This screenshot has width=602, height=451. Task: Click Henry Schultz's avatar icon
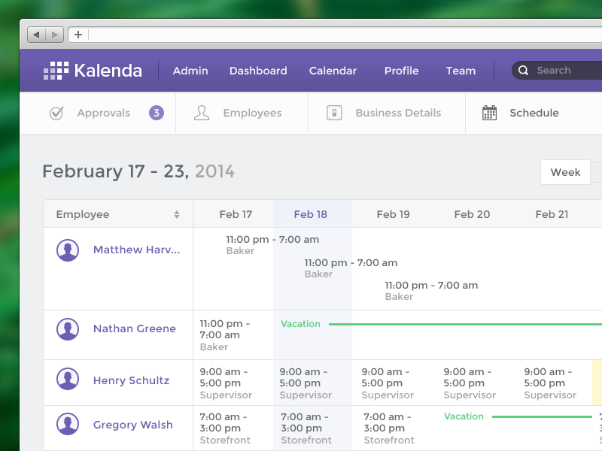(68, 380)
